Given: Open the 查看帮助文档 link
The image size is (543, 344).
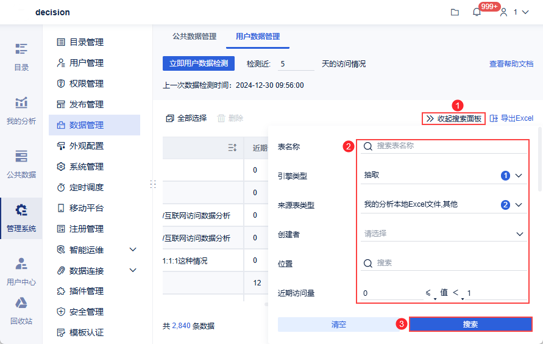Looking at the screenshot, I should [x=511, y=63].
